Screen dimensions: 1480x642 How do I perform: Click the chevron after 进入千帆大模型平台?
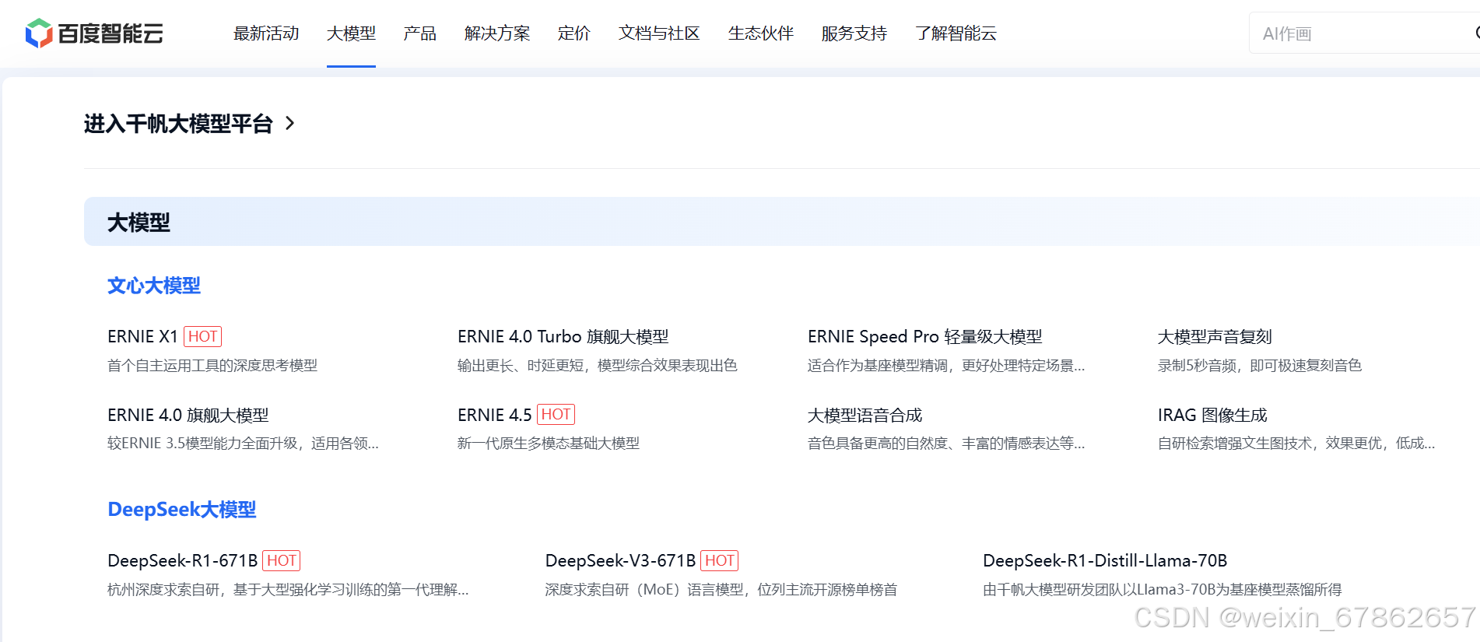click(x=290, y=123)
